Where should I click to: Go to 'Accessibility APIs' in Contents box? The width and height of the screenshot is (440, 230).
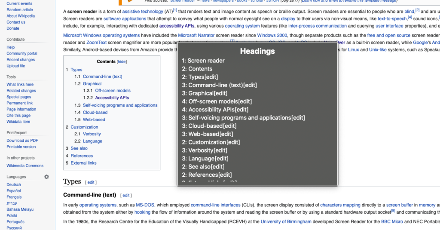pos(112,98)
